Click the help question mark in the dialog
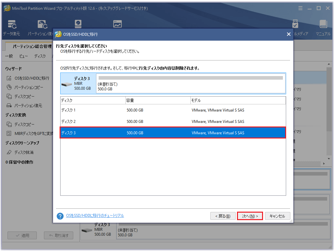This screenshot has width=334, height=251. coord(60,216)
